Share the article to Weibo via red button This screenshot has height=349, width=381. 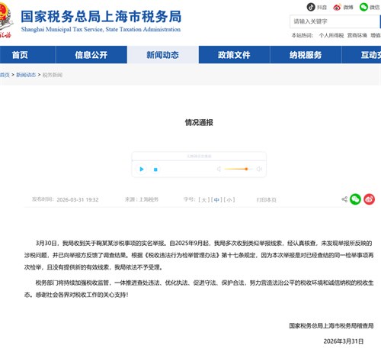point(369,199)
